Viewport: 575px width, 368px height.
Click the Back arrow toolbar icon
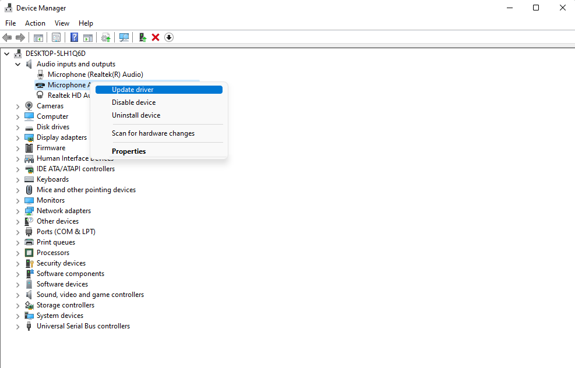click(x=7, y=37)
